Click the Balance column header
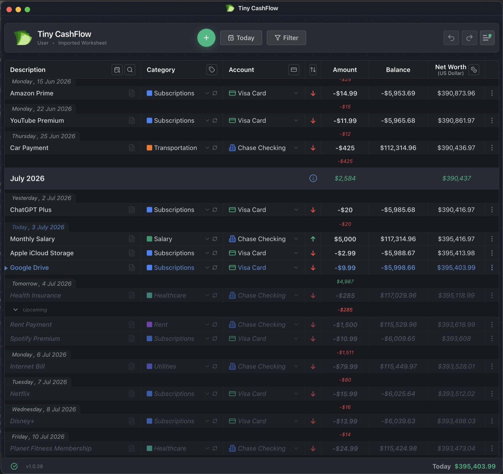503x474 pixels. 398,70
